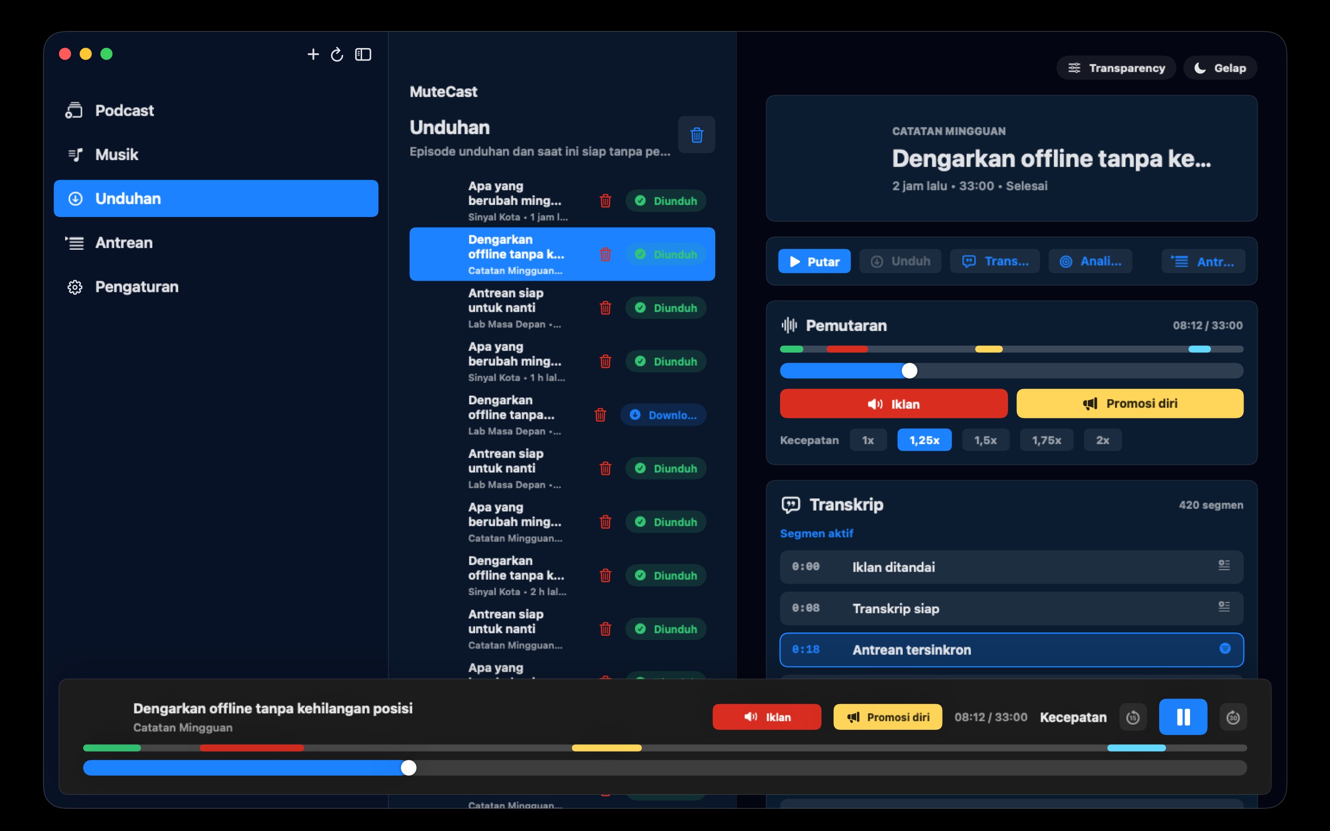Image resolution: width=1330 pixels, height=831 pixels.
Task: Select 1x playback speed
Action: pos(868,440)
